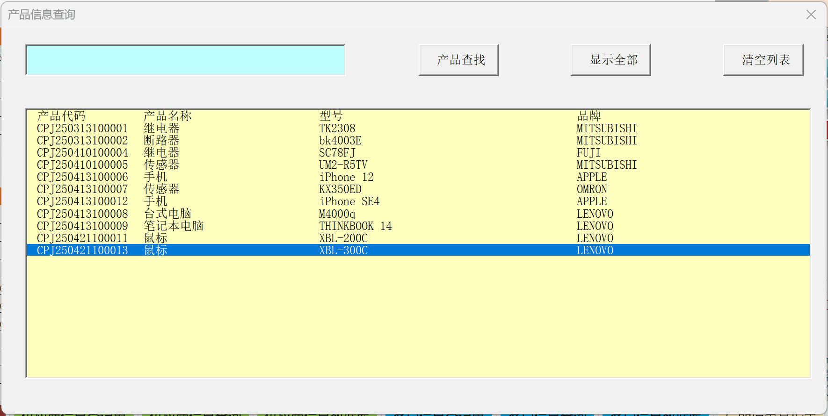The image size is (828, 416).
Task: Click MITSUBISHI brand in TK2308 row
Action: tap(607, 129)
